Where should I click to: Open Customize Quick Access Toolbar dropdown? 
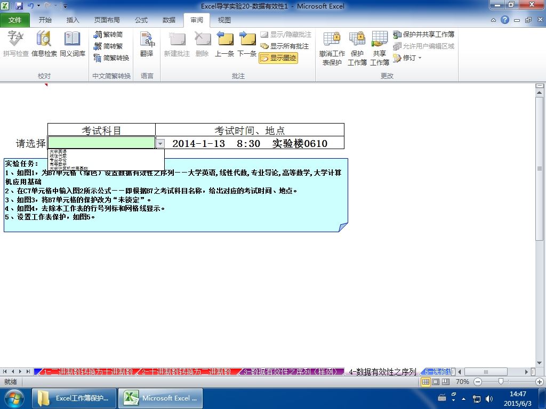(x=66, y=6)
